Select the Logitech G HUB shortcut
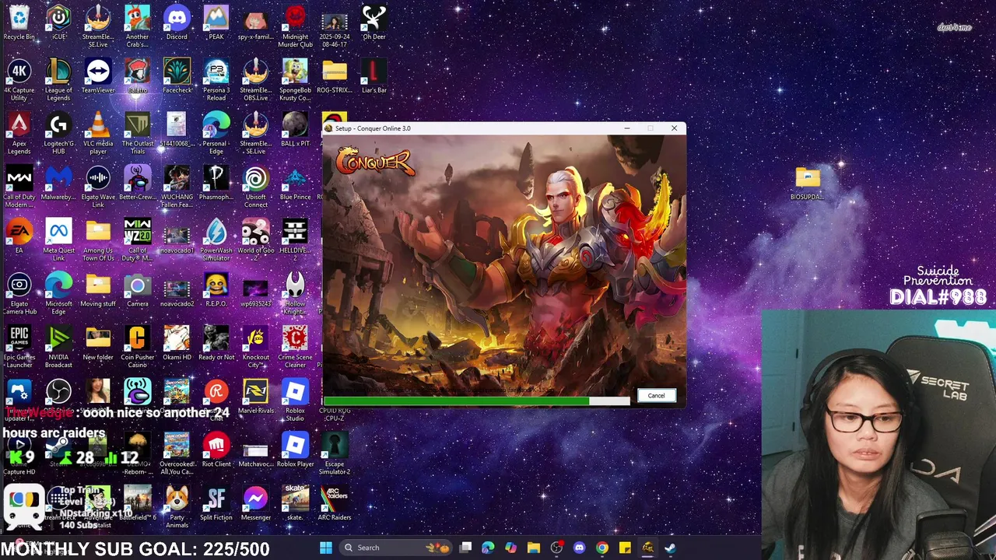Viewport: 996px width, 560px height. pos(58,134)
